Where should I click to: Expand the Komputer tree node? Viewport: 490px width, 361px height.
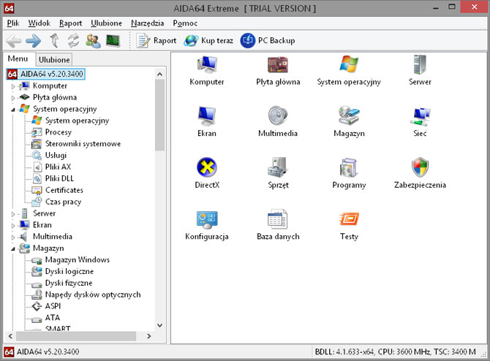tap(13, 85)
